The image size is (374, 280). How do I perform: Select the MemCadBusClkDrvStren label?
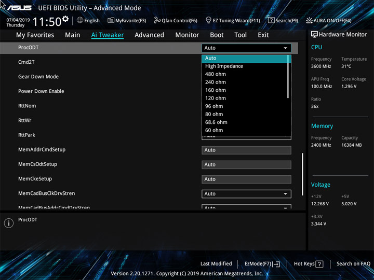click(x=47, y=193)
